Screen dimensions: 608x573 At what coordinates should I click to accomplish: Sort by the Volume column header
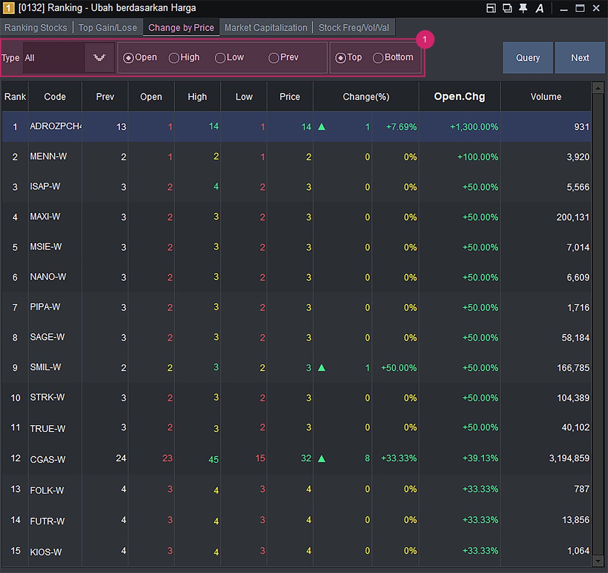(545, 96)
